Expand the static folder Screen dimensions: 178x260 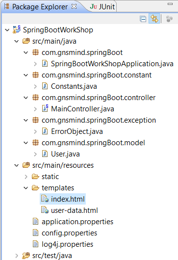[x=26, y=177]
